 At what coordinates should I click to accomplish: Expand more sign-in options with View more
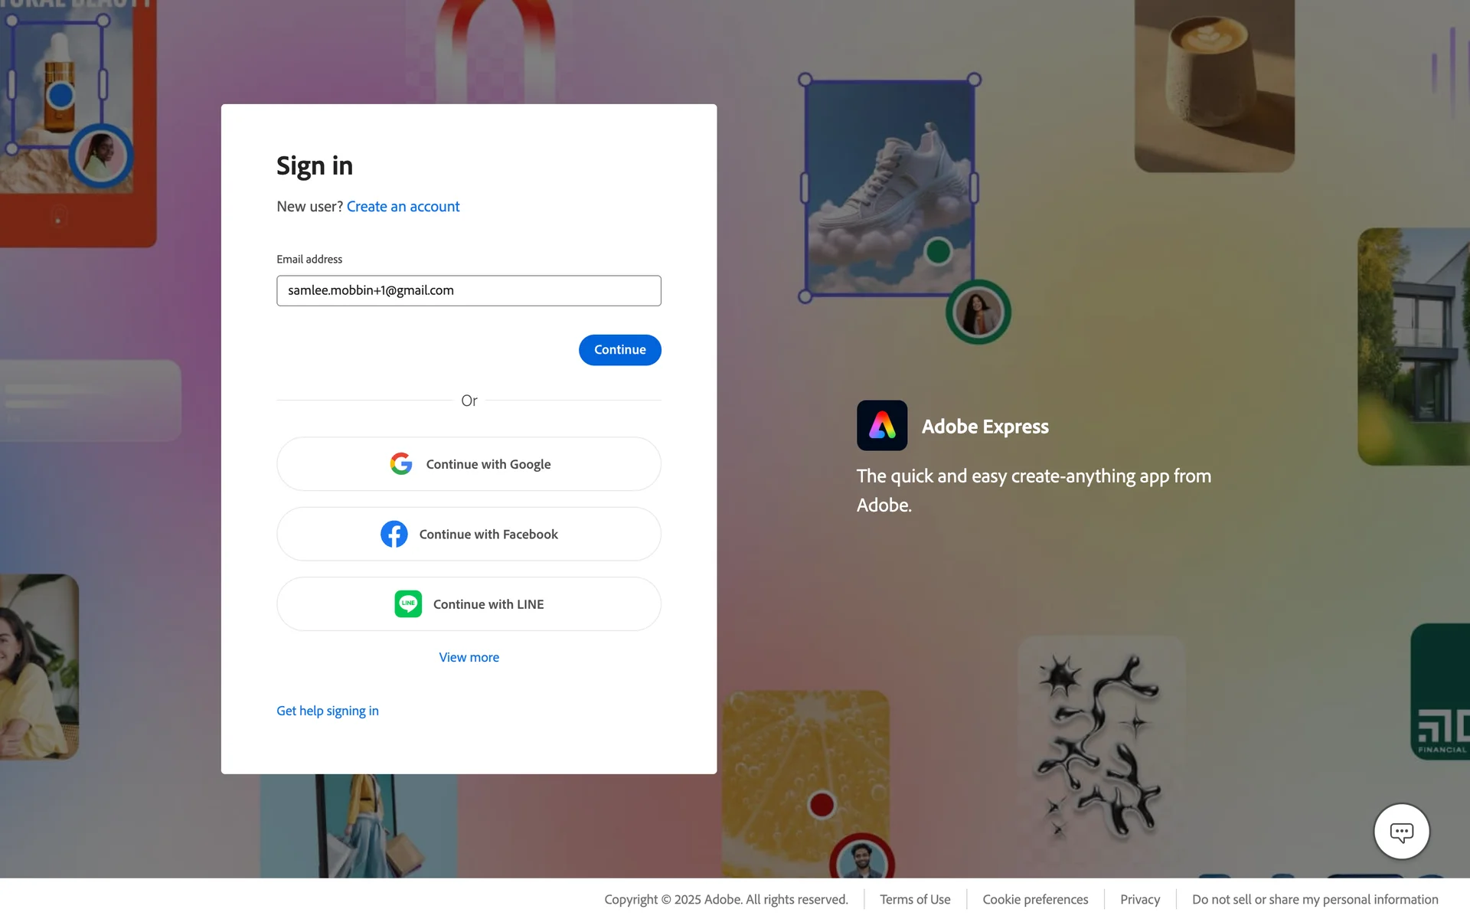click(469, 657)
